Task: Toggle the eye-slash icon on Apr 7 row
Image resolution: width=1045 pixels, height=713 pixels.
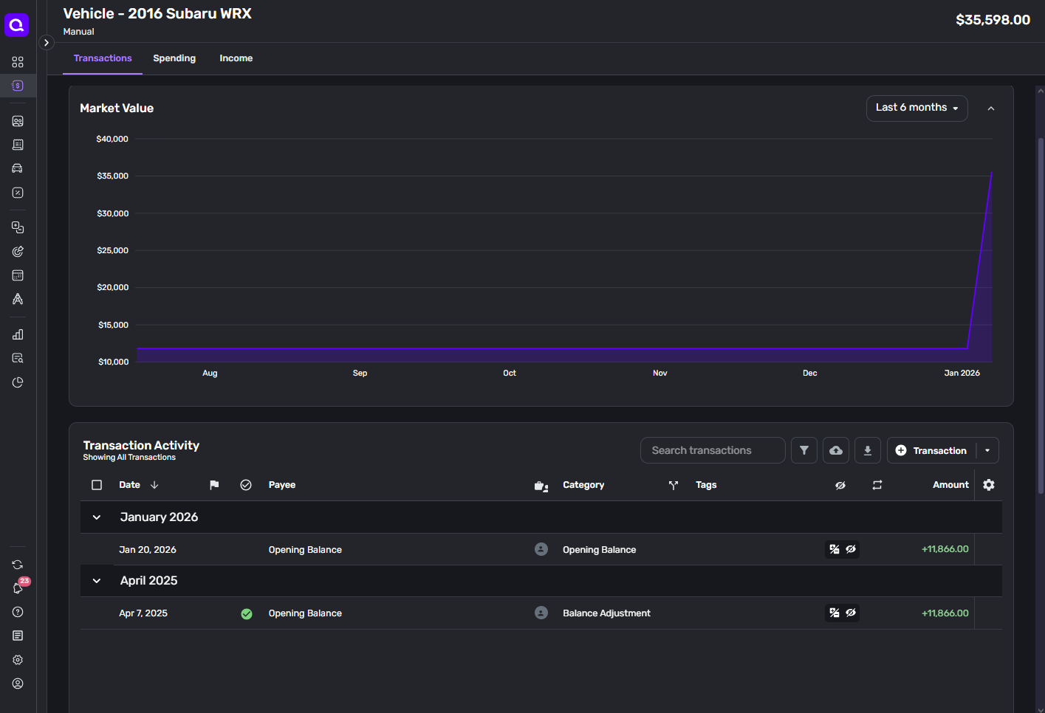Action: tap(851, 613)
